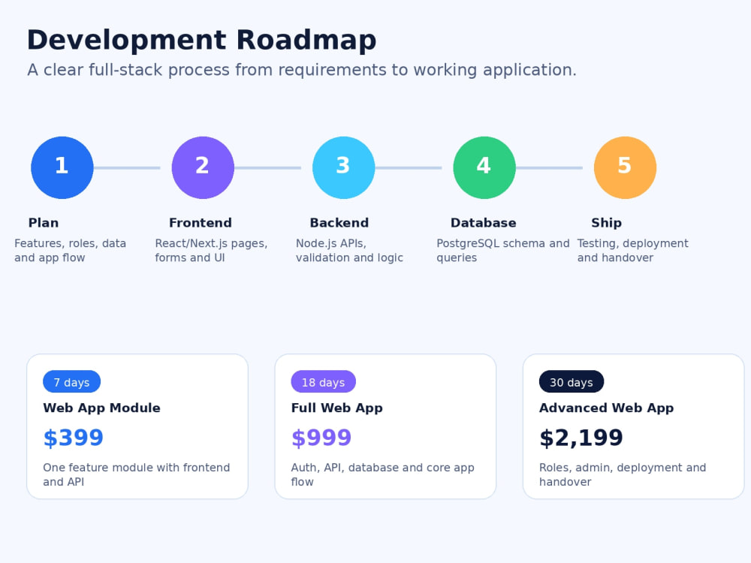This screenshot has width=751, height=563.
Task: Click the "Ship" step title
Action: (x=606, y=223)
